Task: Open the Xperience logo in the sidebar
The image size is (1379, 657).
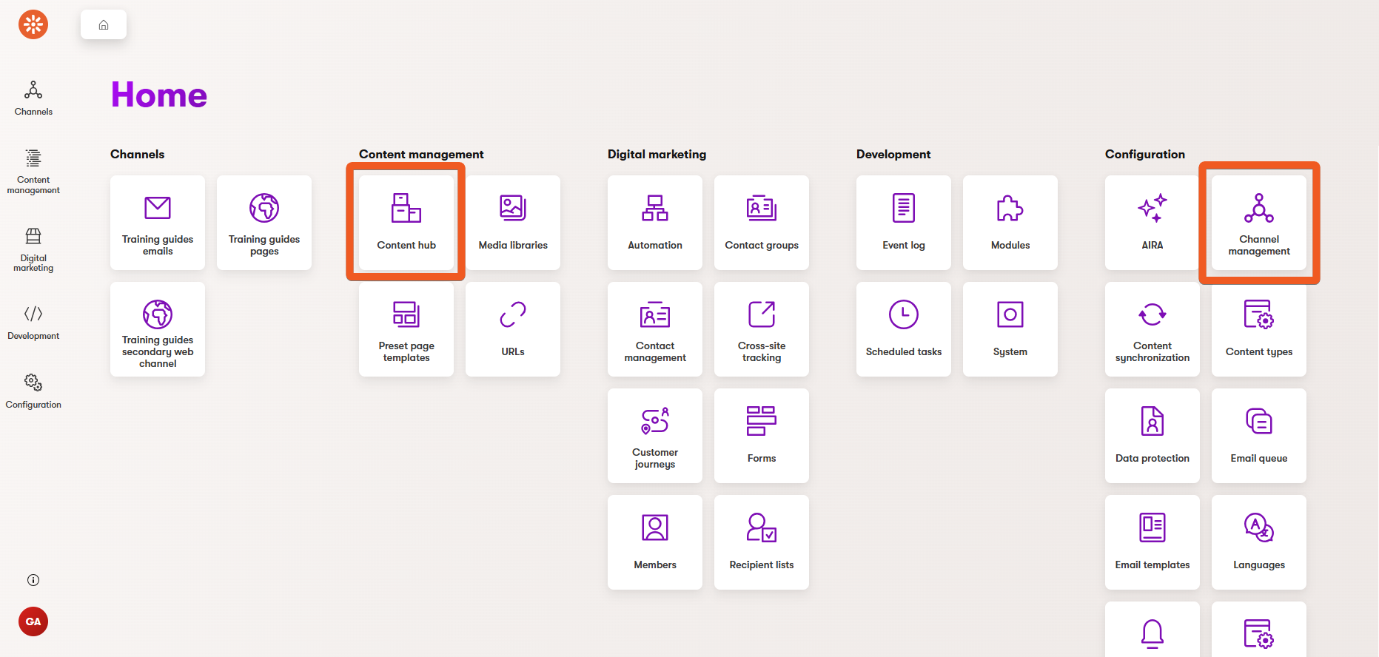Action: [x=33, y=24]
